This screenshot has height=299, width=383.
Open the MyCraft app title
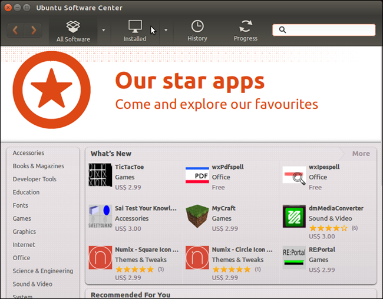pos(223,208)
